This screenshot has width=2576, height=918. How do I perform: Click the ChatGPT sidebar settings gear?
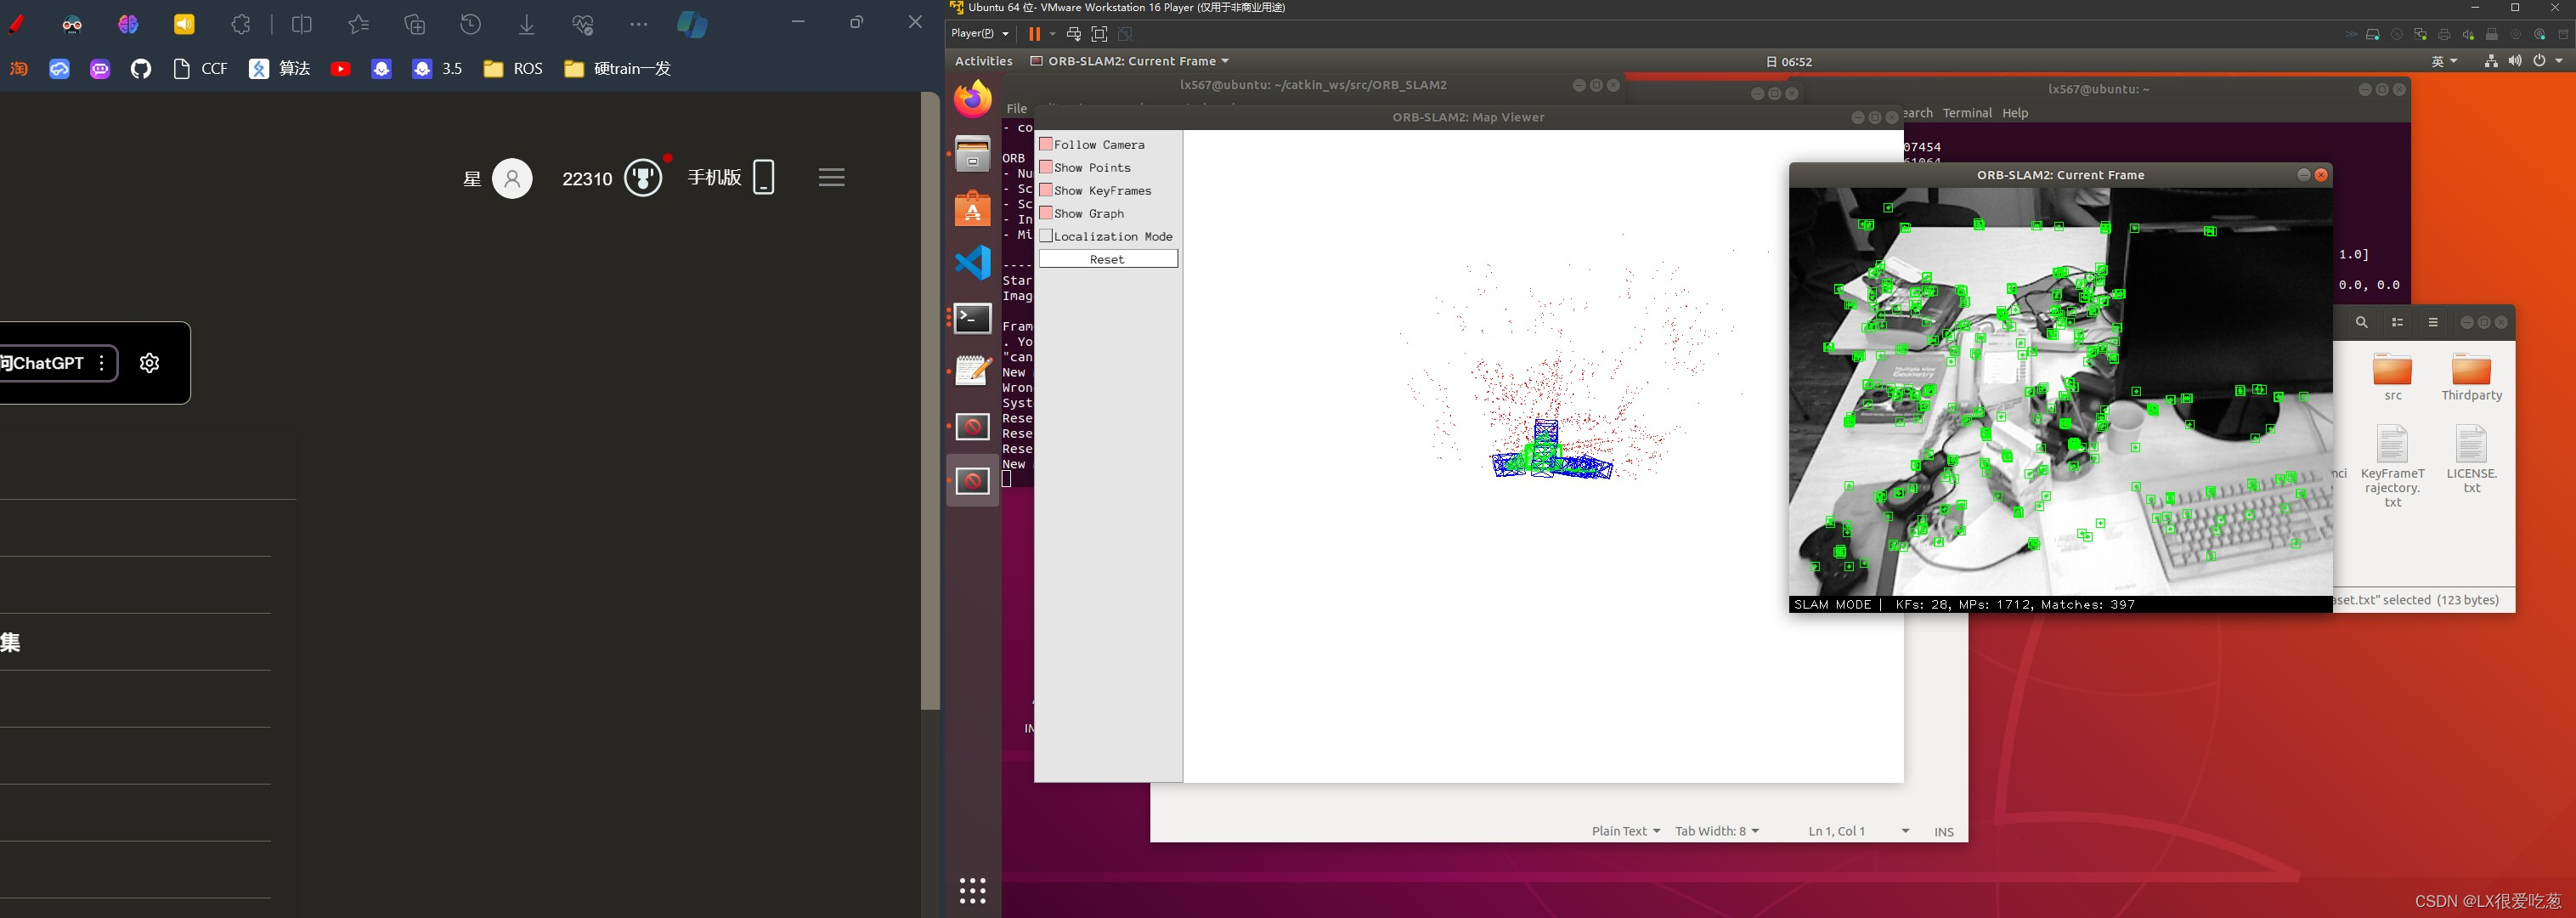click(150, 363)
